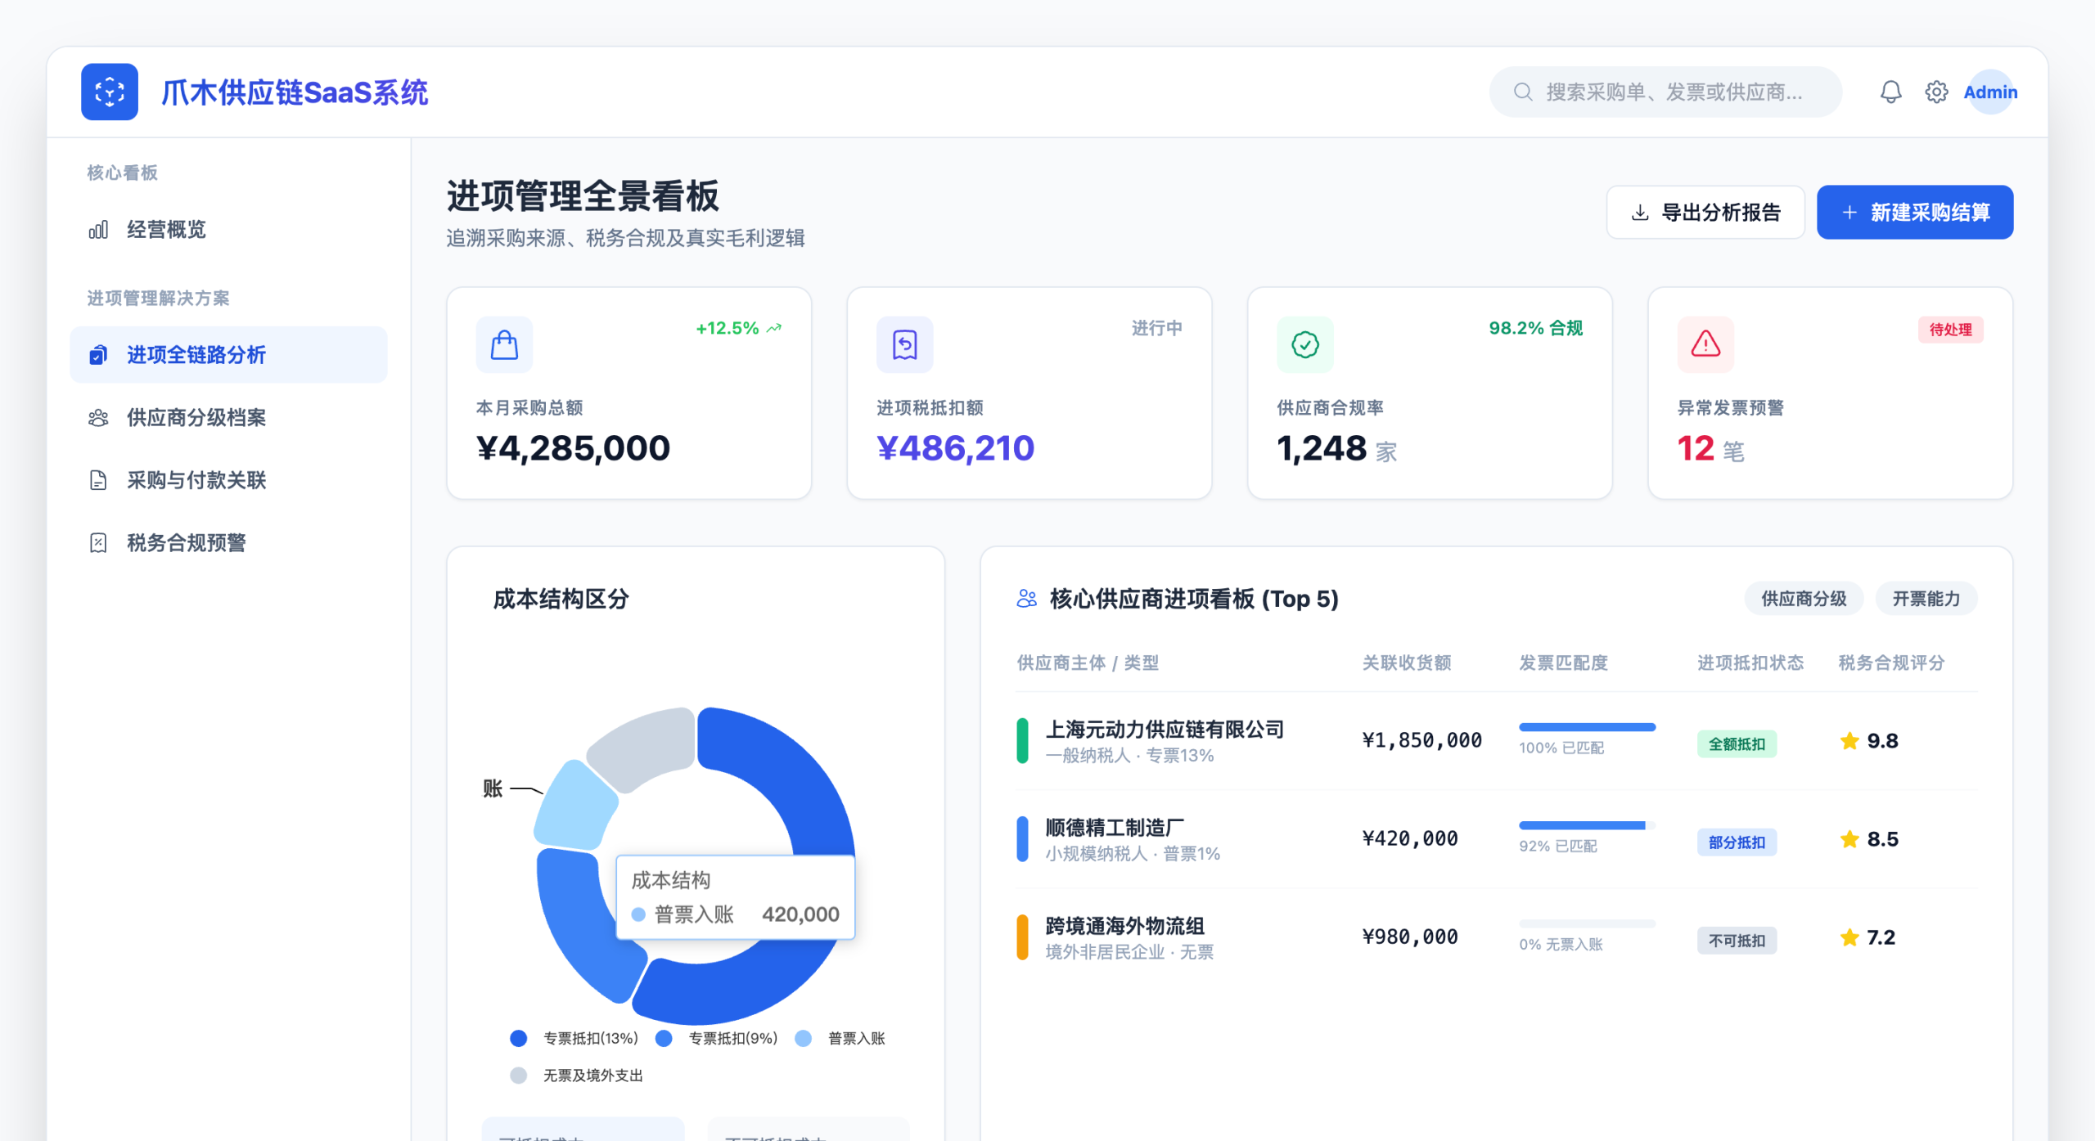
Task: Click the star next to score 9.8
Action: pyautogui.click(x=1849, y=741)
